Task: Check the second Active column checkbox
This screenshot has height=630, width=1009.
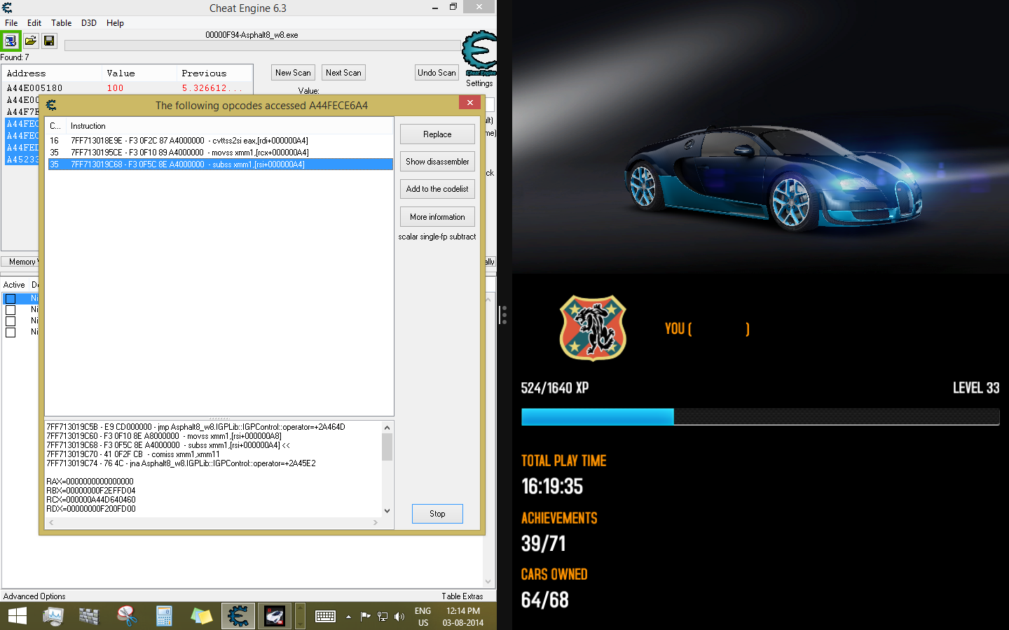Action: click(x=11, y=309)
